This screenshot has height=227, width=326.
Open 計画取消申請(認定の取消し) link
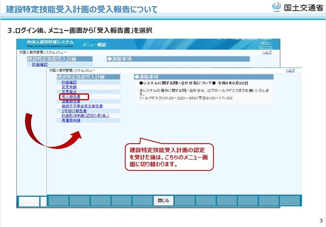coord(85,116)
